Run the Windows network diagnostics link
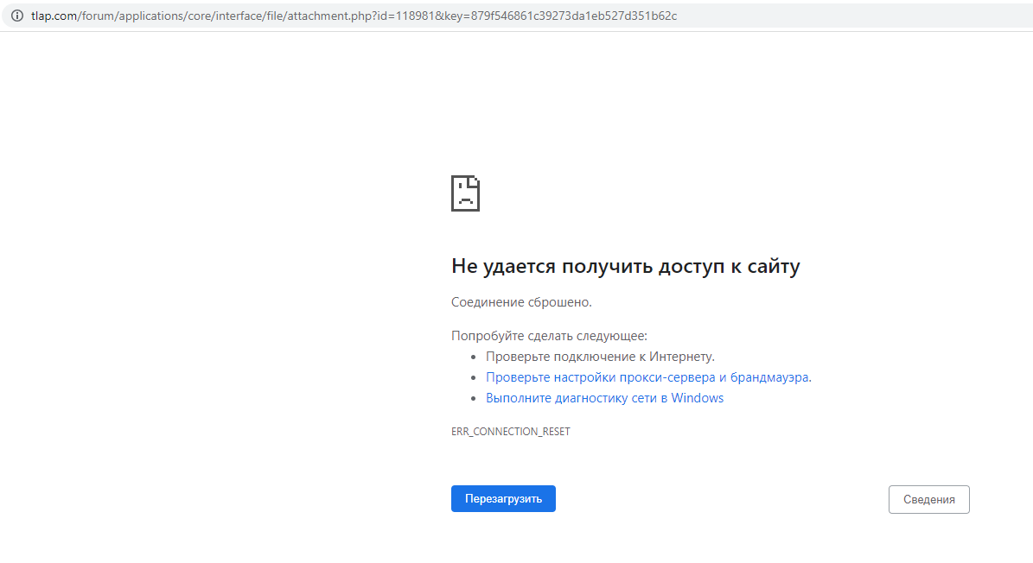 [604, 398]
